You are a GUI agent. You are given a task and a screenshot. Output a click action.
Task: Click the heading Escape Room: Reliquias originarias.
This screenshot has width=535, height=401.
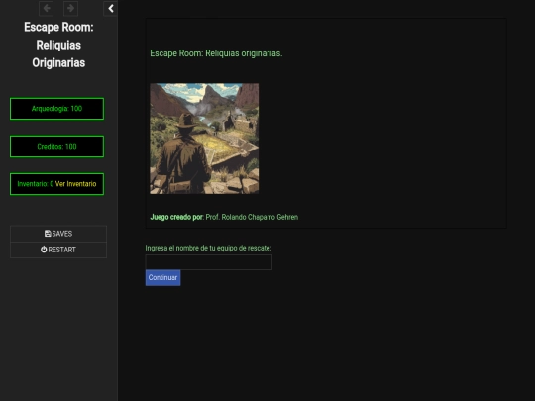216,53
